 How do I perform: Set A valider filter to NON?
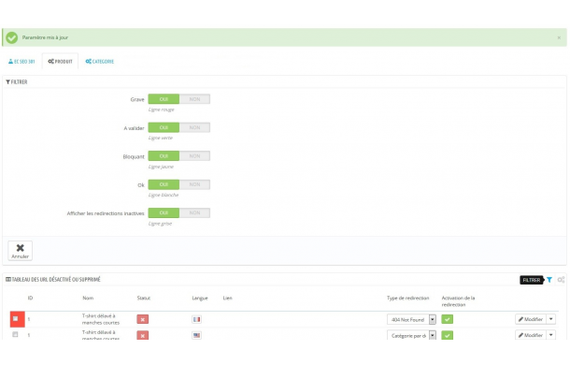click(x=194, y=127)
